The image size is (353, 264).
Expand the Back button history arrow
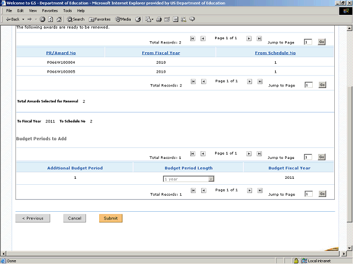(22, 19)
